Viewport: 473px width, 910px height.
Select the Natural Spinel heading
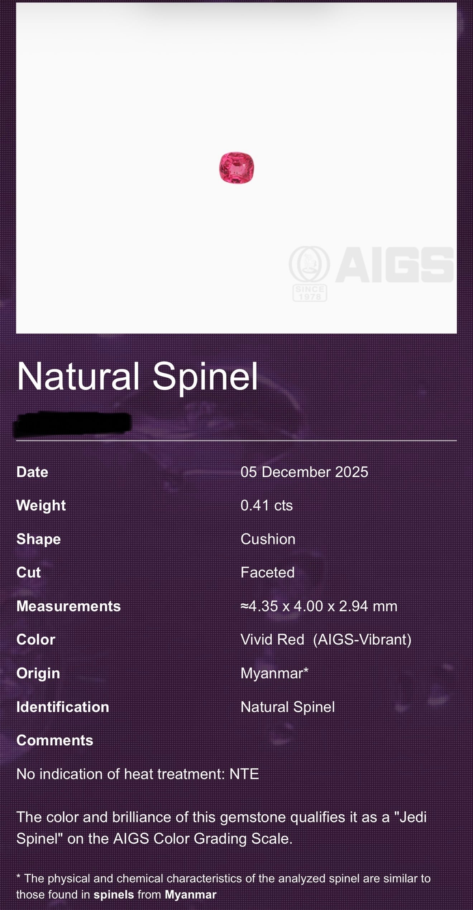point(137,376)
